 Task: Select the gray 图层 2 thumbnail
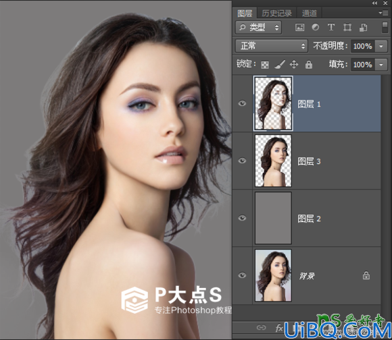point(273,218)
